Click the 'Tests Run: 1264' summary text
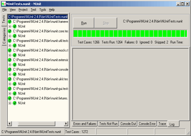This screenshot has width=191, height=136. [x=112, y=42]
